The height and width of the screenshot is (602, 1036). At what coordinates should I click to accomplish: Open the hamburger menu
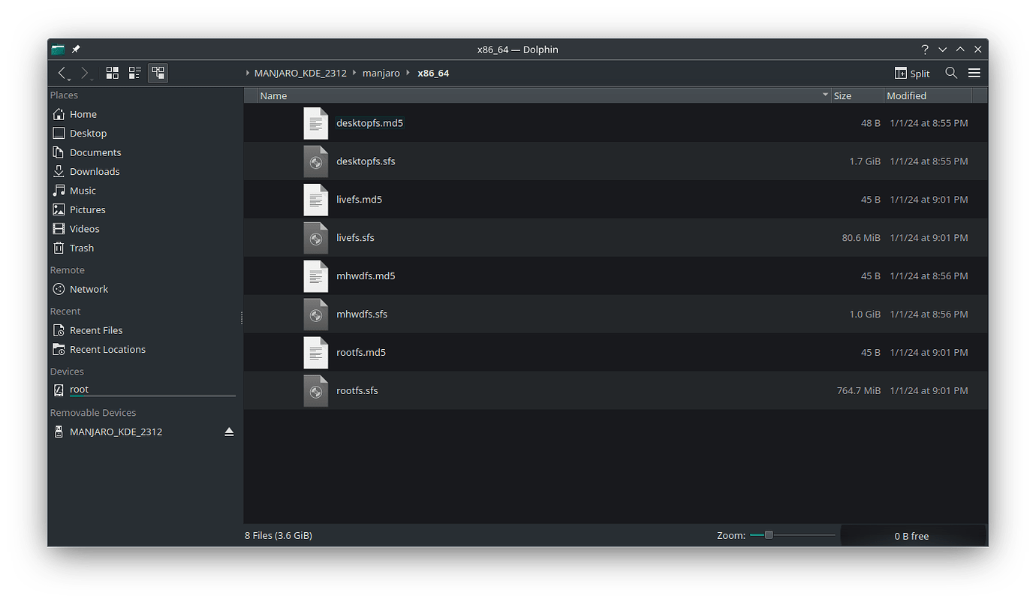coord(974,73)
